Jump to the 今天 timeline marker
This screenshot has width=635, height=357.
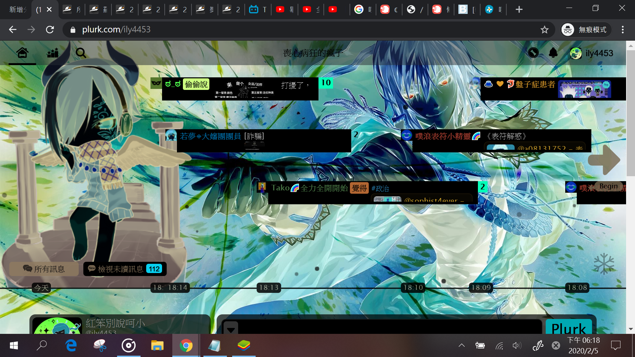(41, 288)
